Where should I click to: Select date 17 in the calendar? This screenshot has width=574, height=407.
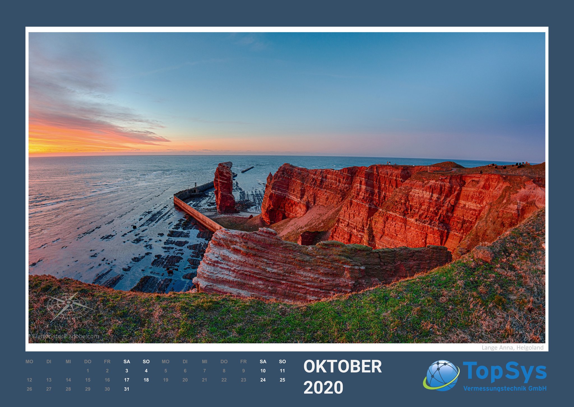point(127,380)
